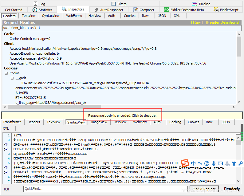Image resolution: width=244 pixels, height=196 pixels.
Task: Open response JSON tab
Action: pyautogui.click(x=226, y=122)
